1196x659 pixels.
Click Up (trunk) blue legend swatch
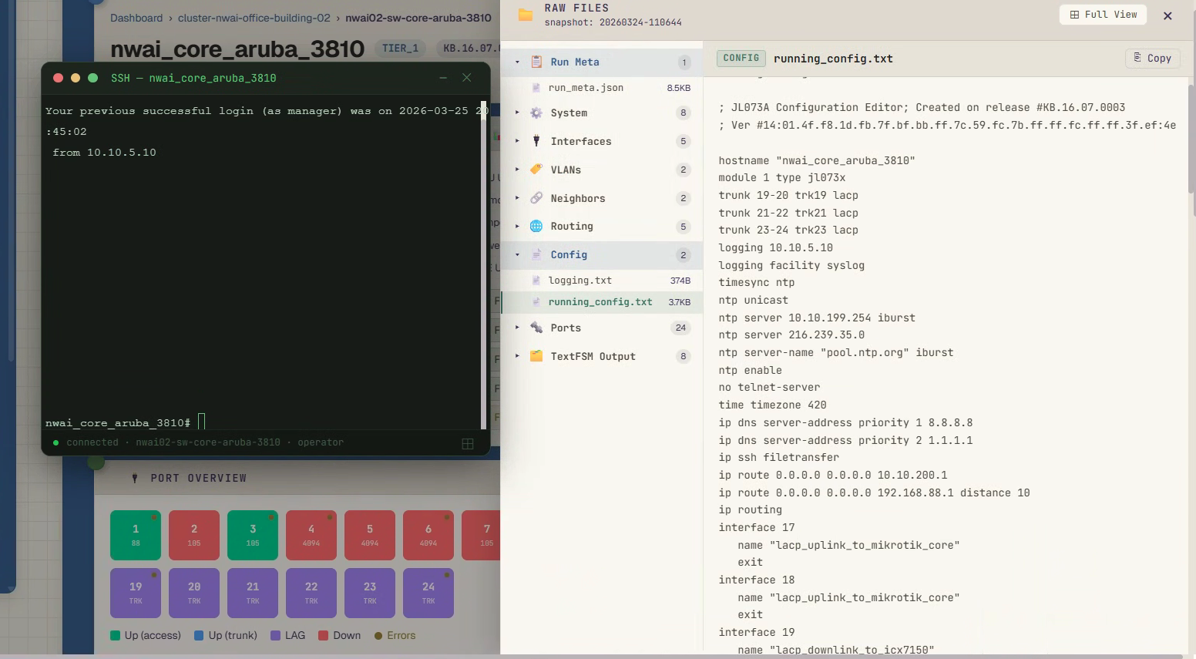pyautogui.click(x=199, y=636)
